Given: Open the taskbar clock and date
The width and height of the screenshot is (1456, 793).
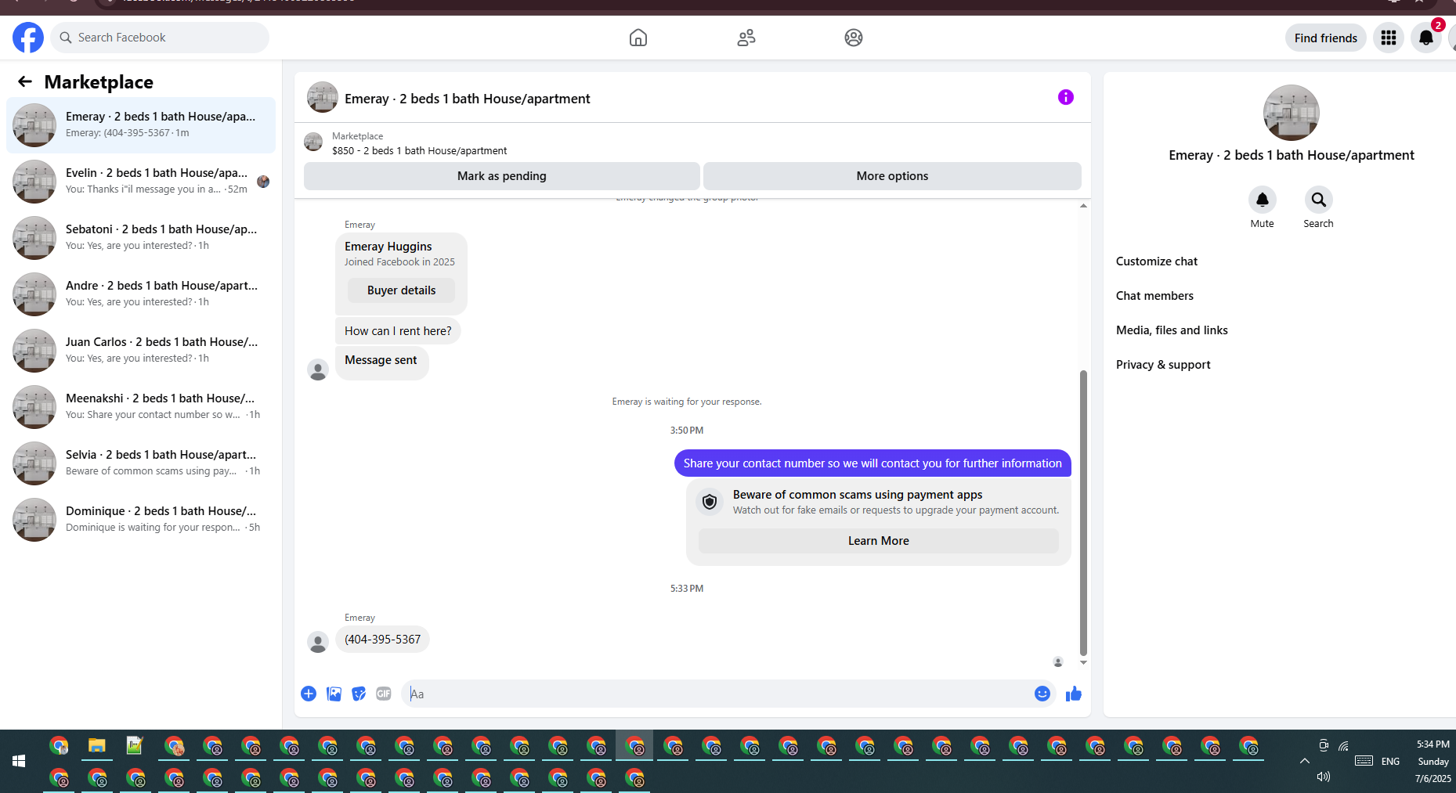Looking at the screenshot, I should pos(1433,761).
